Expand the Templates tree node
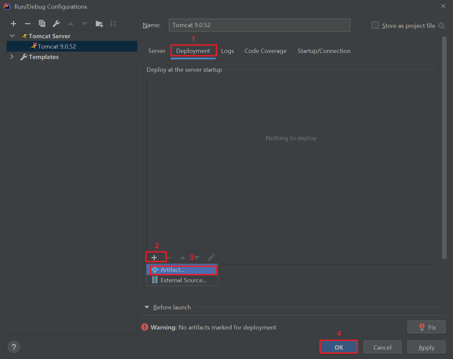 12,57
